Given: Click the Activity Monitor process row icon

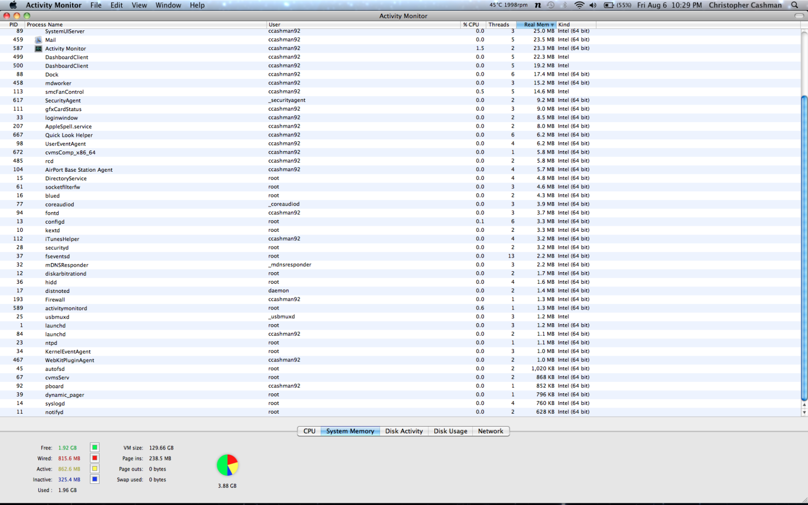Looking at the screenshot, I should [x=38, y=48].
